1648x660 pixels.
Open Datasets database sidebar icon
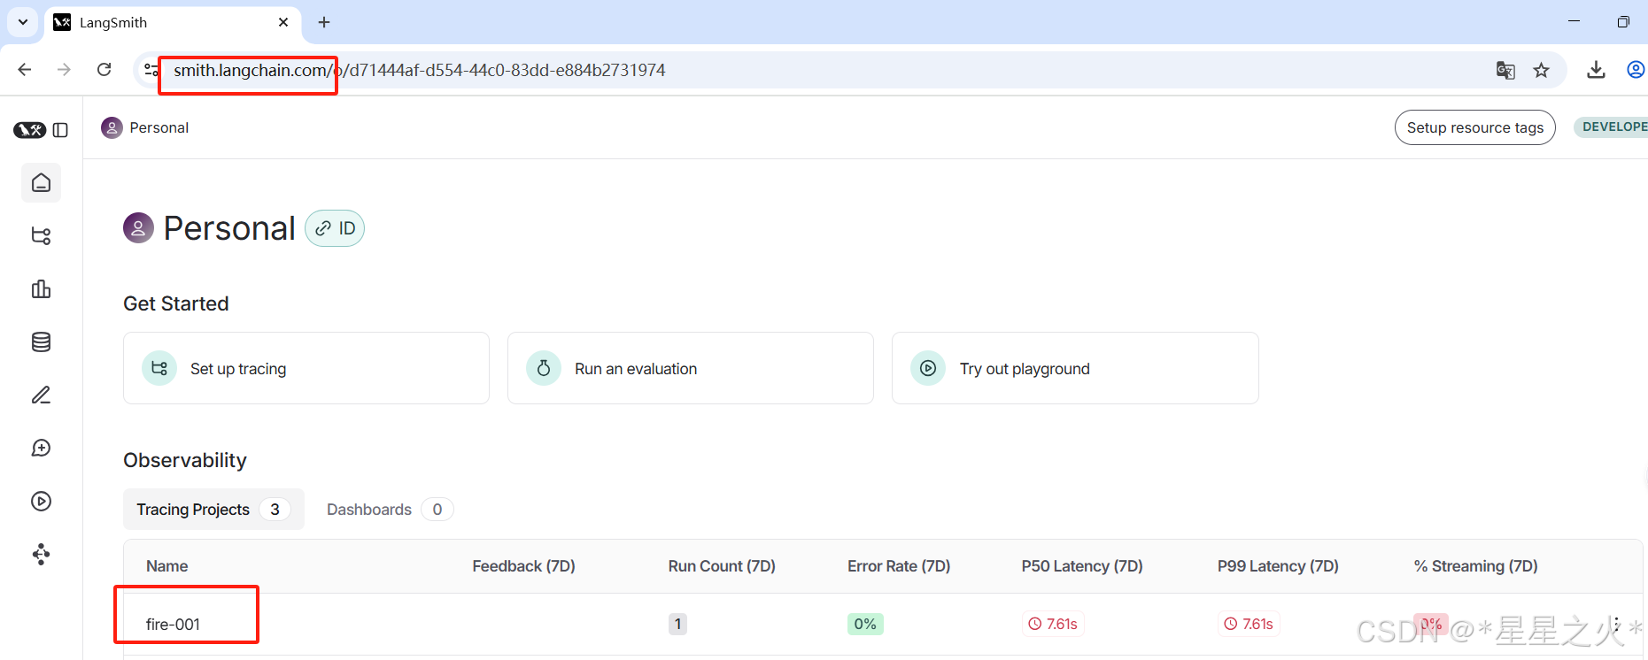pyautogui.click(x=41, y=342)
